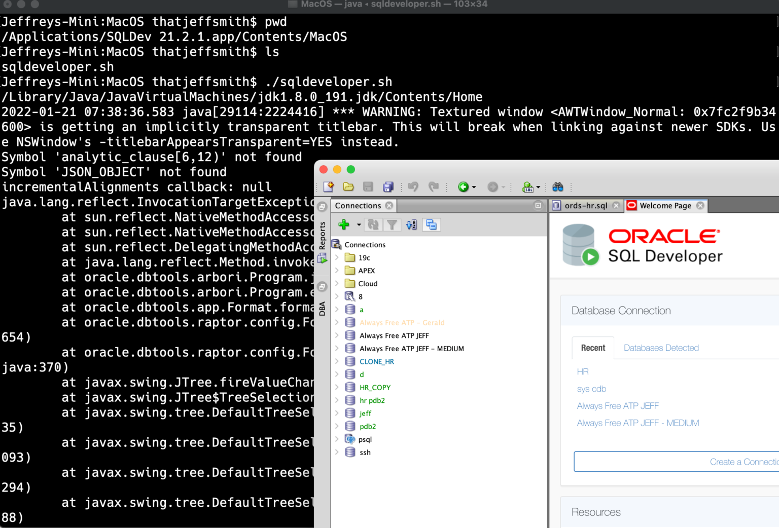Open the vertical Reports side tab
The height and width of the screenshot is (528, 779).
click(322, 236)
